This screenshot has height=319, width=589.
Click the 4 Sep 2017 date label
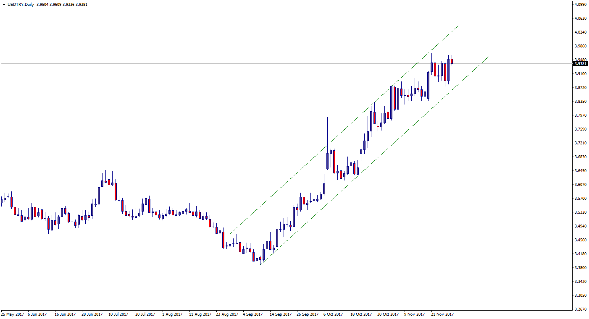click(253, 314)
